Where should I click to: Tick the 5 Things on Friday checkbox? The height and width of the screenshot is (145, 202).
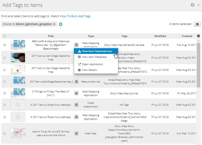(x=4, y=93)
